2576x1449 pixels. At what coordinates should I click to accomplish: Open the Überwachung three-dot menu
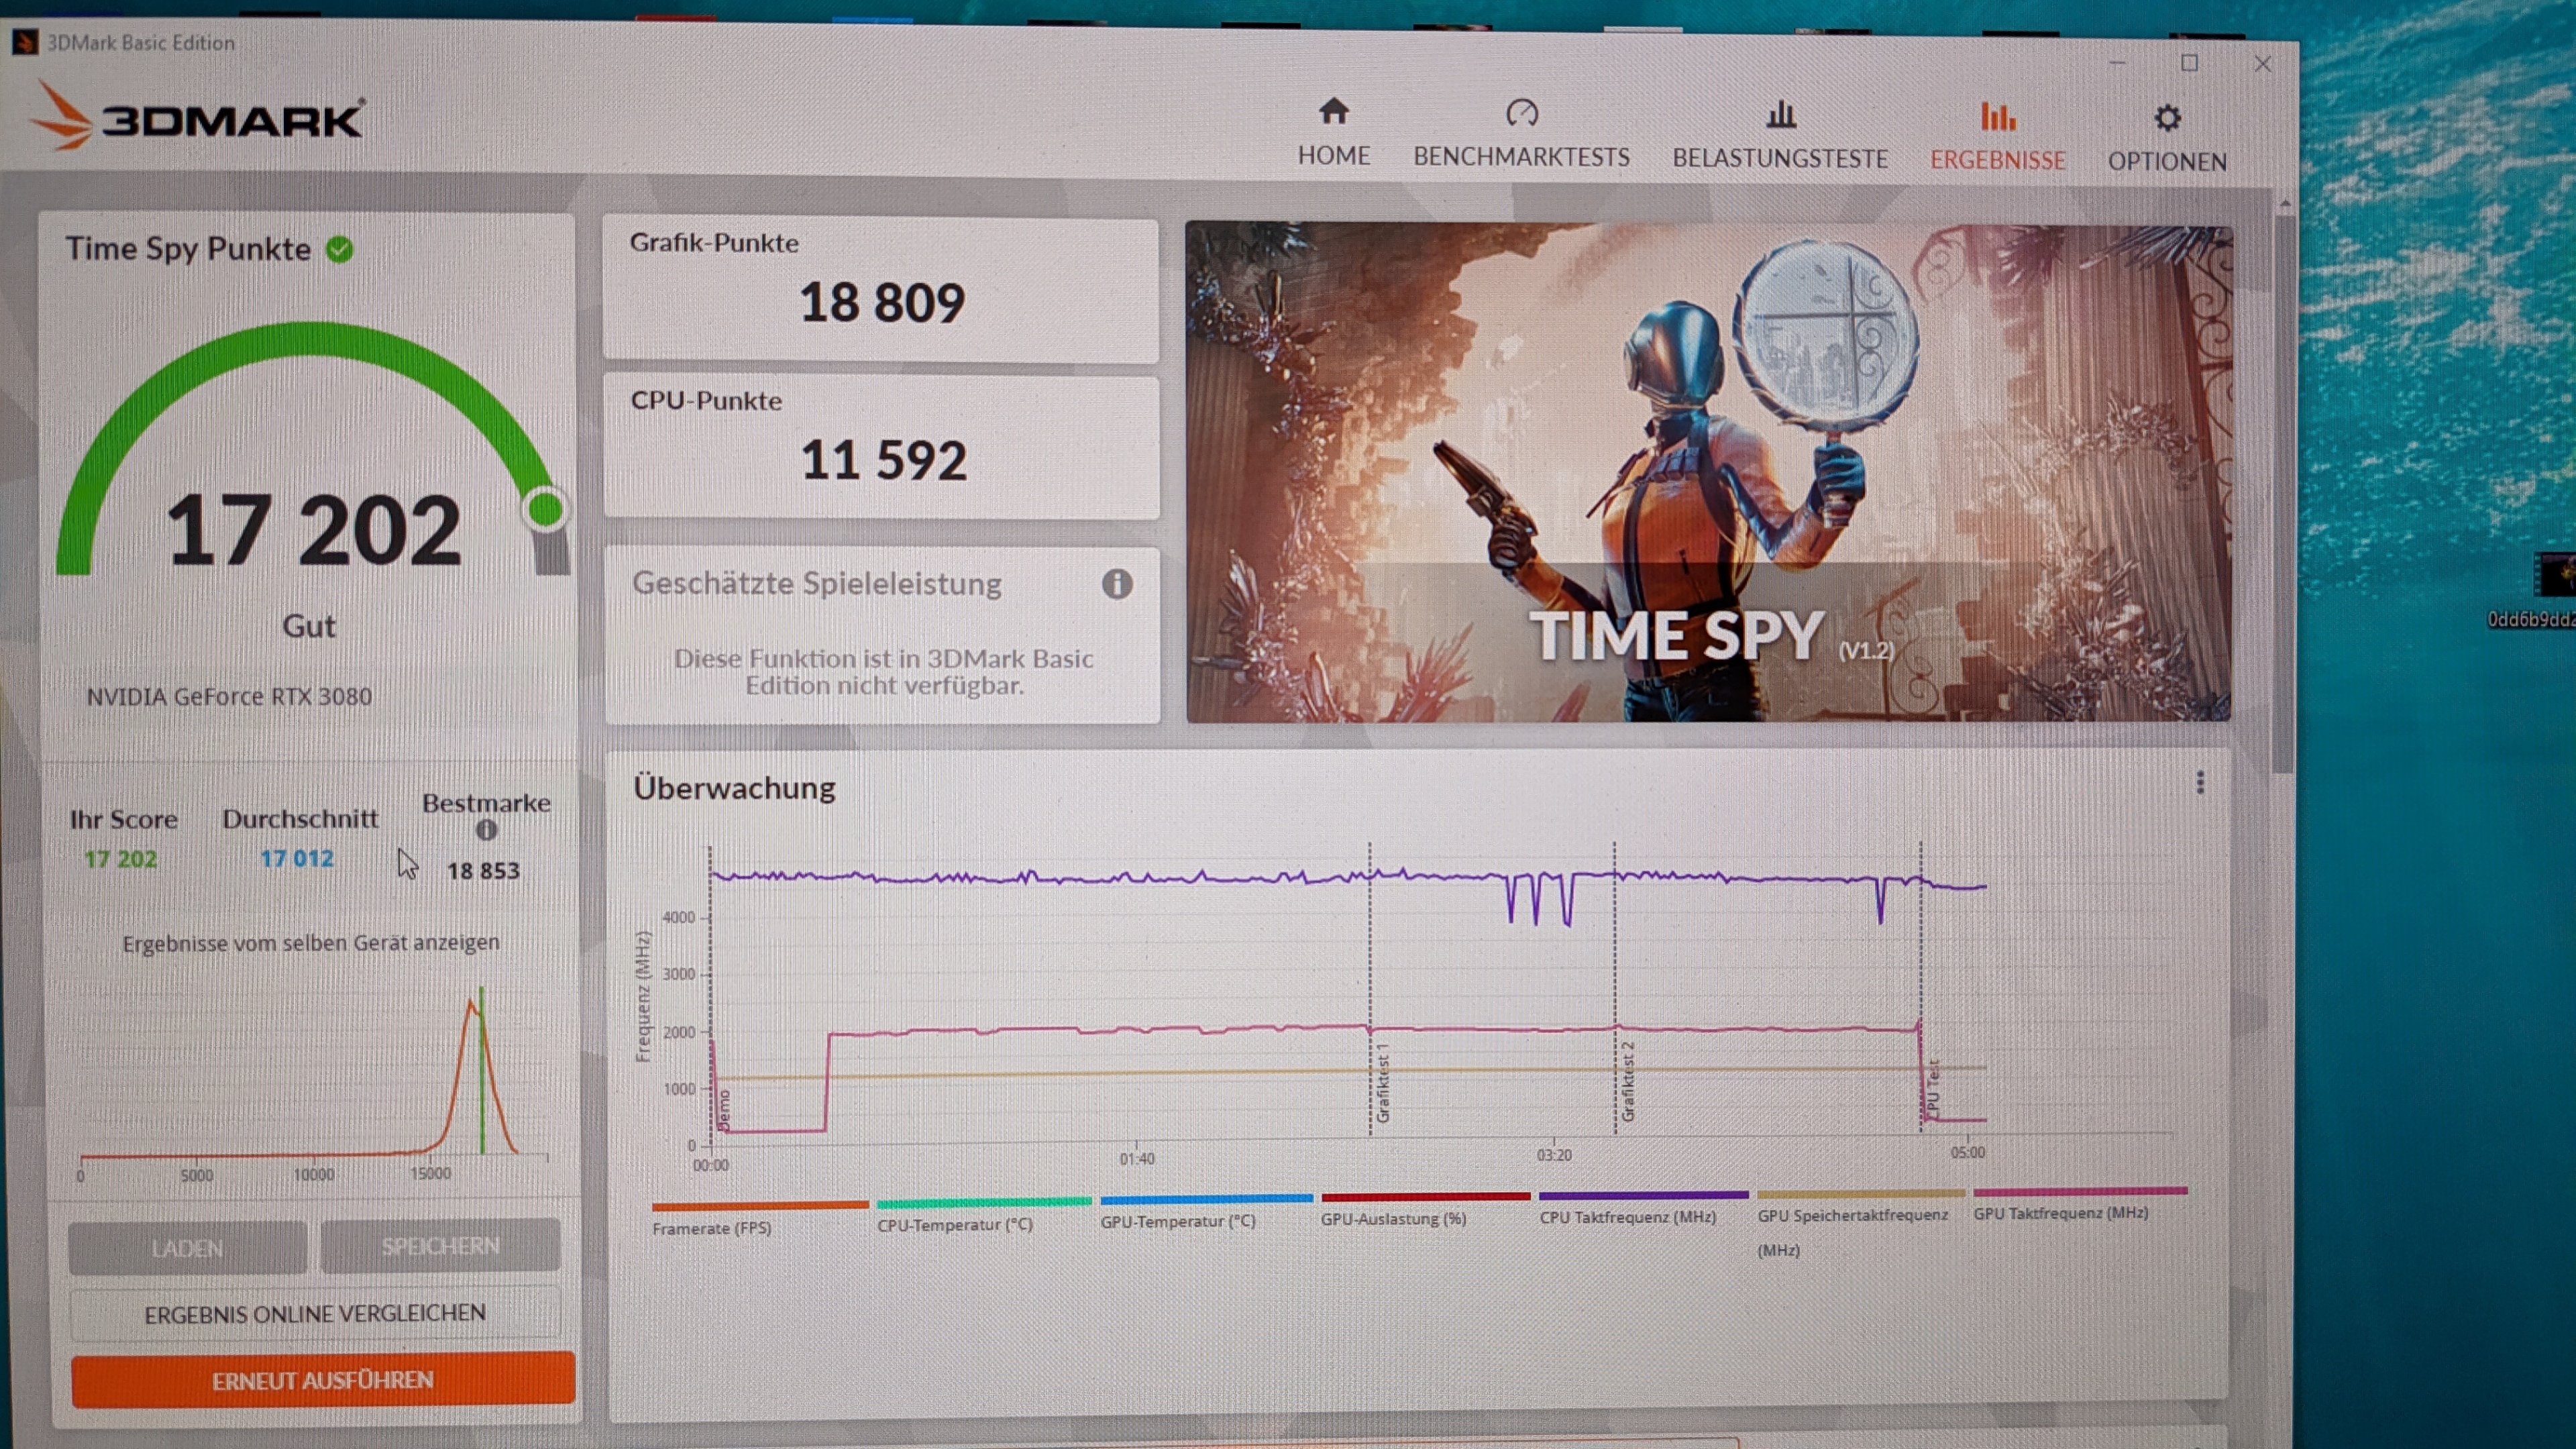tap(2199, 782)
